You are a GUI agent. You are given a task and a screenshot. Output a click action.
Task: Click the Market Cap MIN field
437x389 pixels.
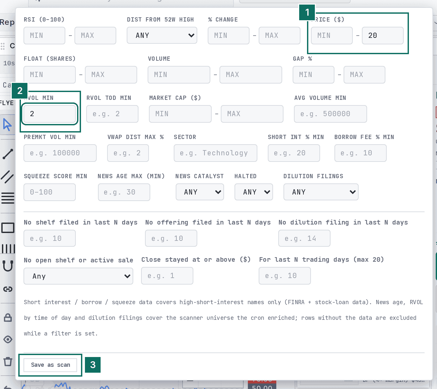pos(180,114)
